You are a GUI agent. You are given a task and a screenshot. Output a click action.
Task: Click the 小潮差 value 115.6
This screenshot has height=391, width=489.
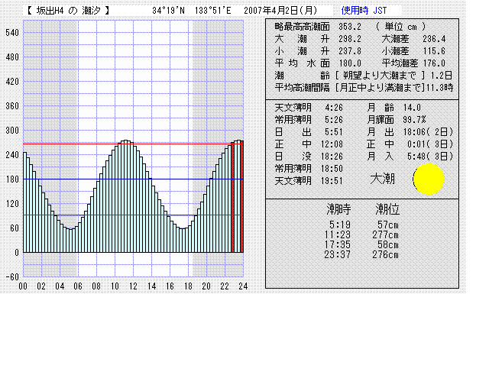[x=434, y=51]
